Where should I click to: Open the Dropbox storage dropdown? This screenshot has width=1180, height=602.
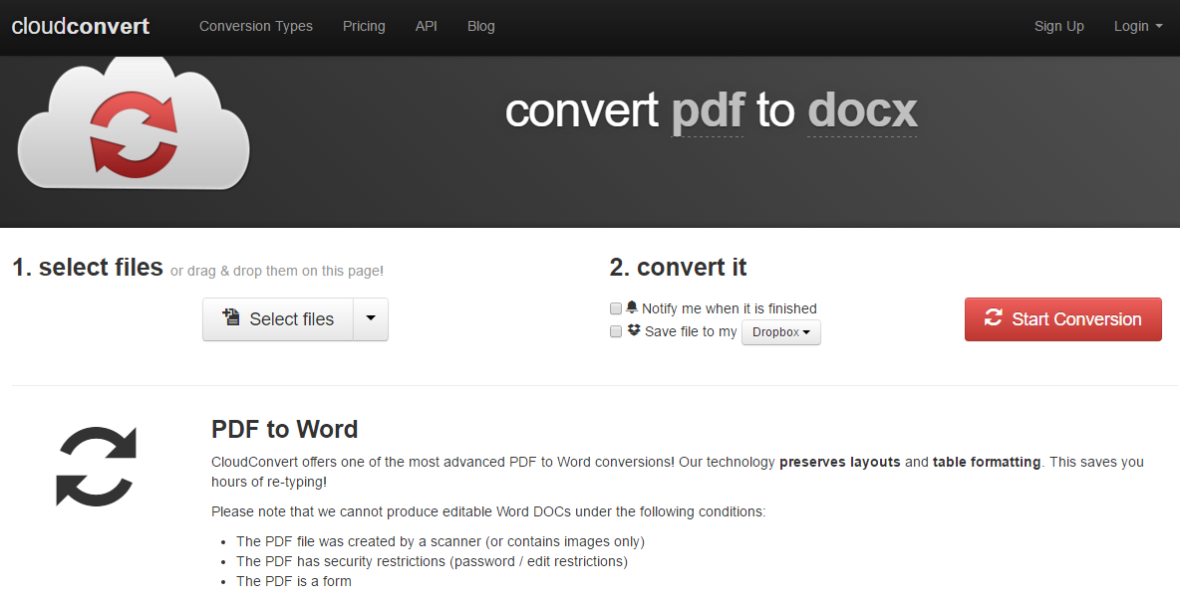click(x=781, y=332)
